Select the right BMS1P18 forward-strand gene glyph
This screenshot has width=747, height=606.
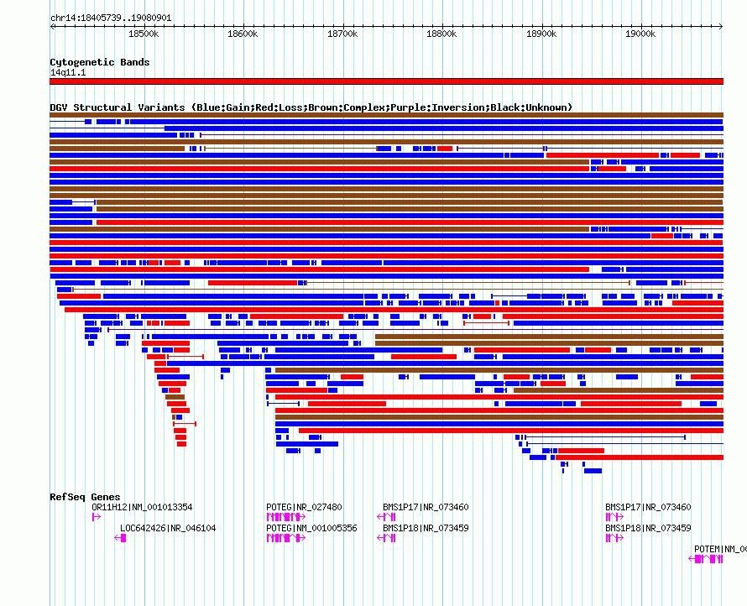point(614,538)
